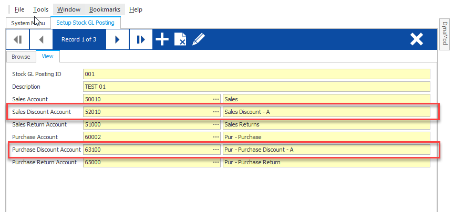Go to the previous record
The height and width of the screenshot is (212, 454).
41,39
